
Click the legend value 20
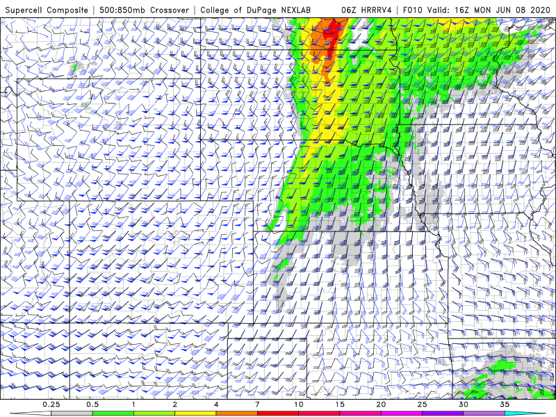[x=381, y=404]
